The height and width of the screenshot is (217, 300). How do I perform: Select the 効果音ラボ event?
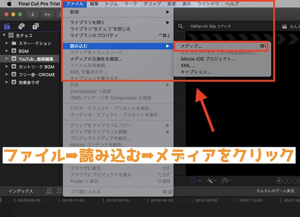pos(30,83)
